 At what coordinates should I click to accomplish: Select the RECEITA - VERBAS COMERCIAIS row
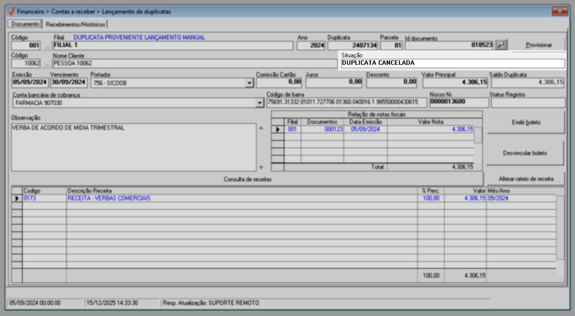pyautogui.click(x=109, y=198)
